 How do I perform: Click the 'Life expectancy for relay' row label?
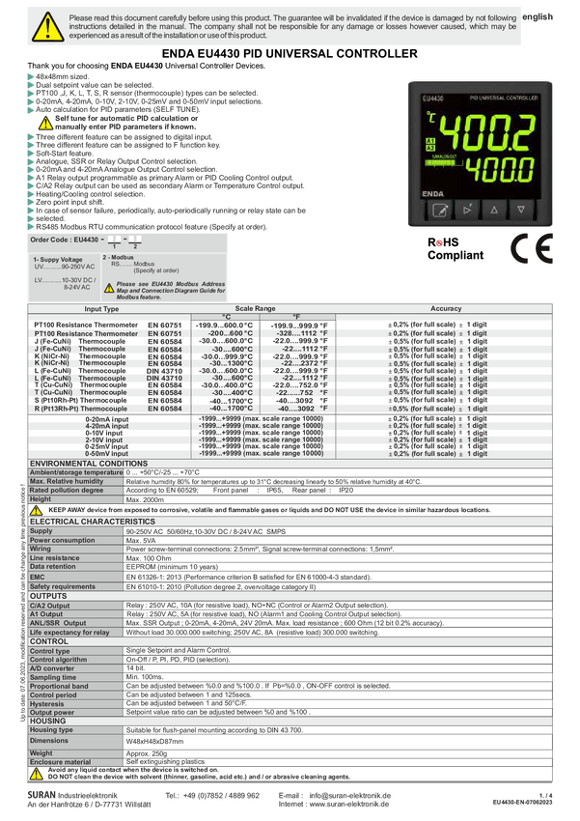pyautogui.click(x=69, y=633)
